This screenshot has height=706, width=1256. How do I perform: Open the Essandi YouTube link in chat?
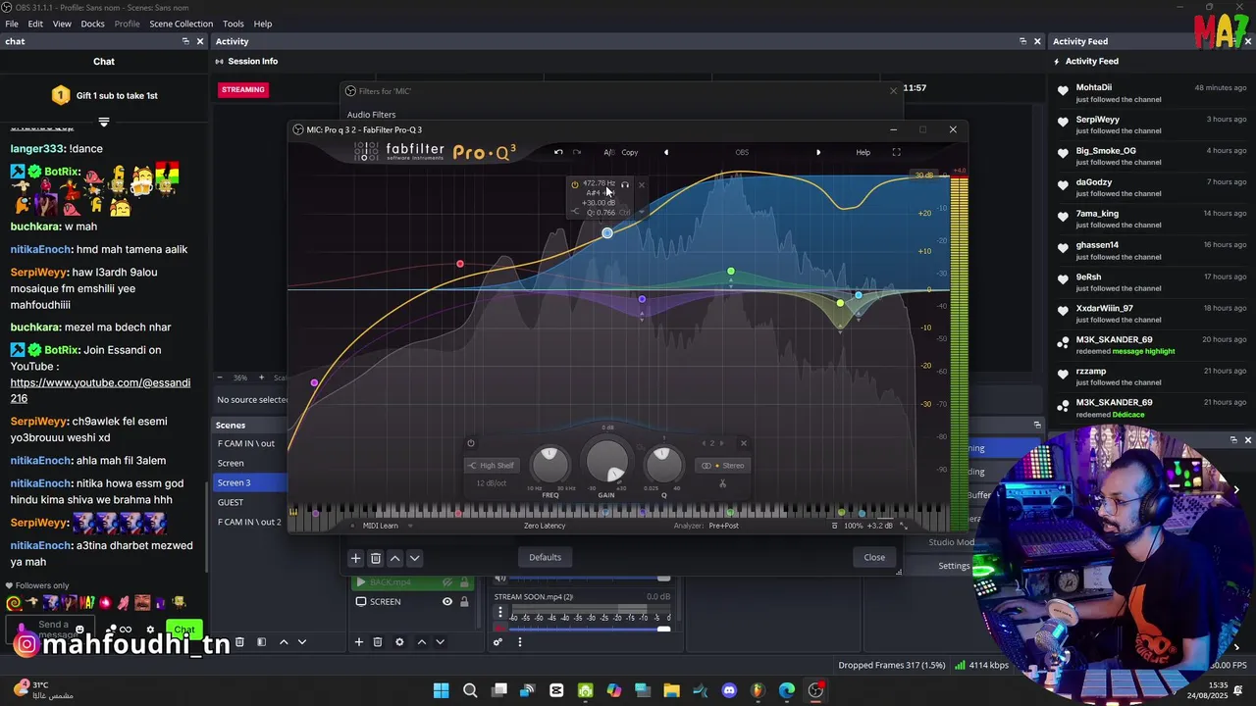pos(100,390)
